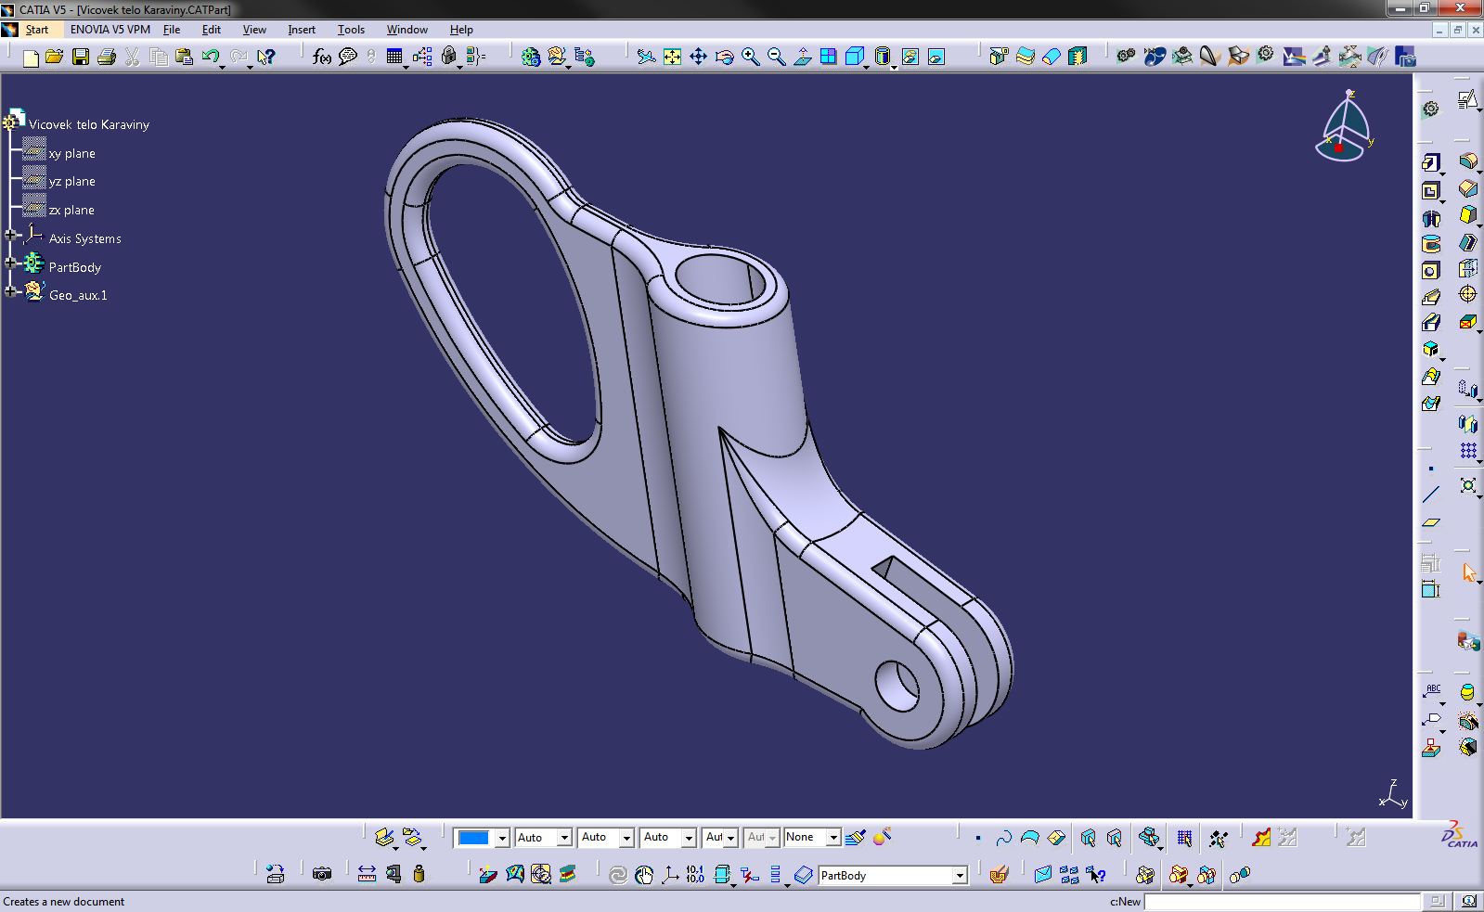Activate the What's This help cursor
Screen dimensions: 1484x912
coord(266,58)
